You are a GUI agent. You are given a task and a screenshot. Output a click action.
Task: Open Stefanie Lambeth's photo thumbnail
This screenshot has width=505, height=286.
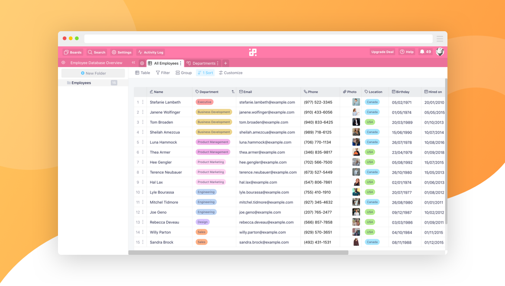pyautogui.click(x=356, y=102)
